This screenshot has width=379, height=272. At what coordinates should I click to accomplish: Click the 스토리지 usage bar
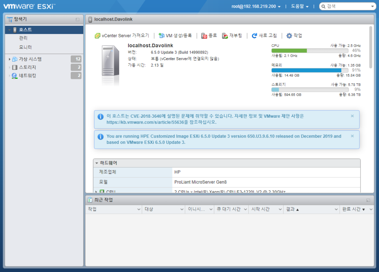[x=310, y=90]
